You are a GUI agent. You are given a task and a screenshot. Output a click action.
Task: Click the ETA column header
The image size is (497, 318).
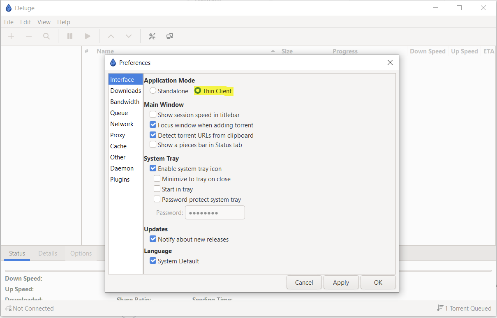coord(489,51)
